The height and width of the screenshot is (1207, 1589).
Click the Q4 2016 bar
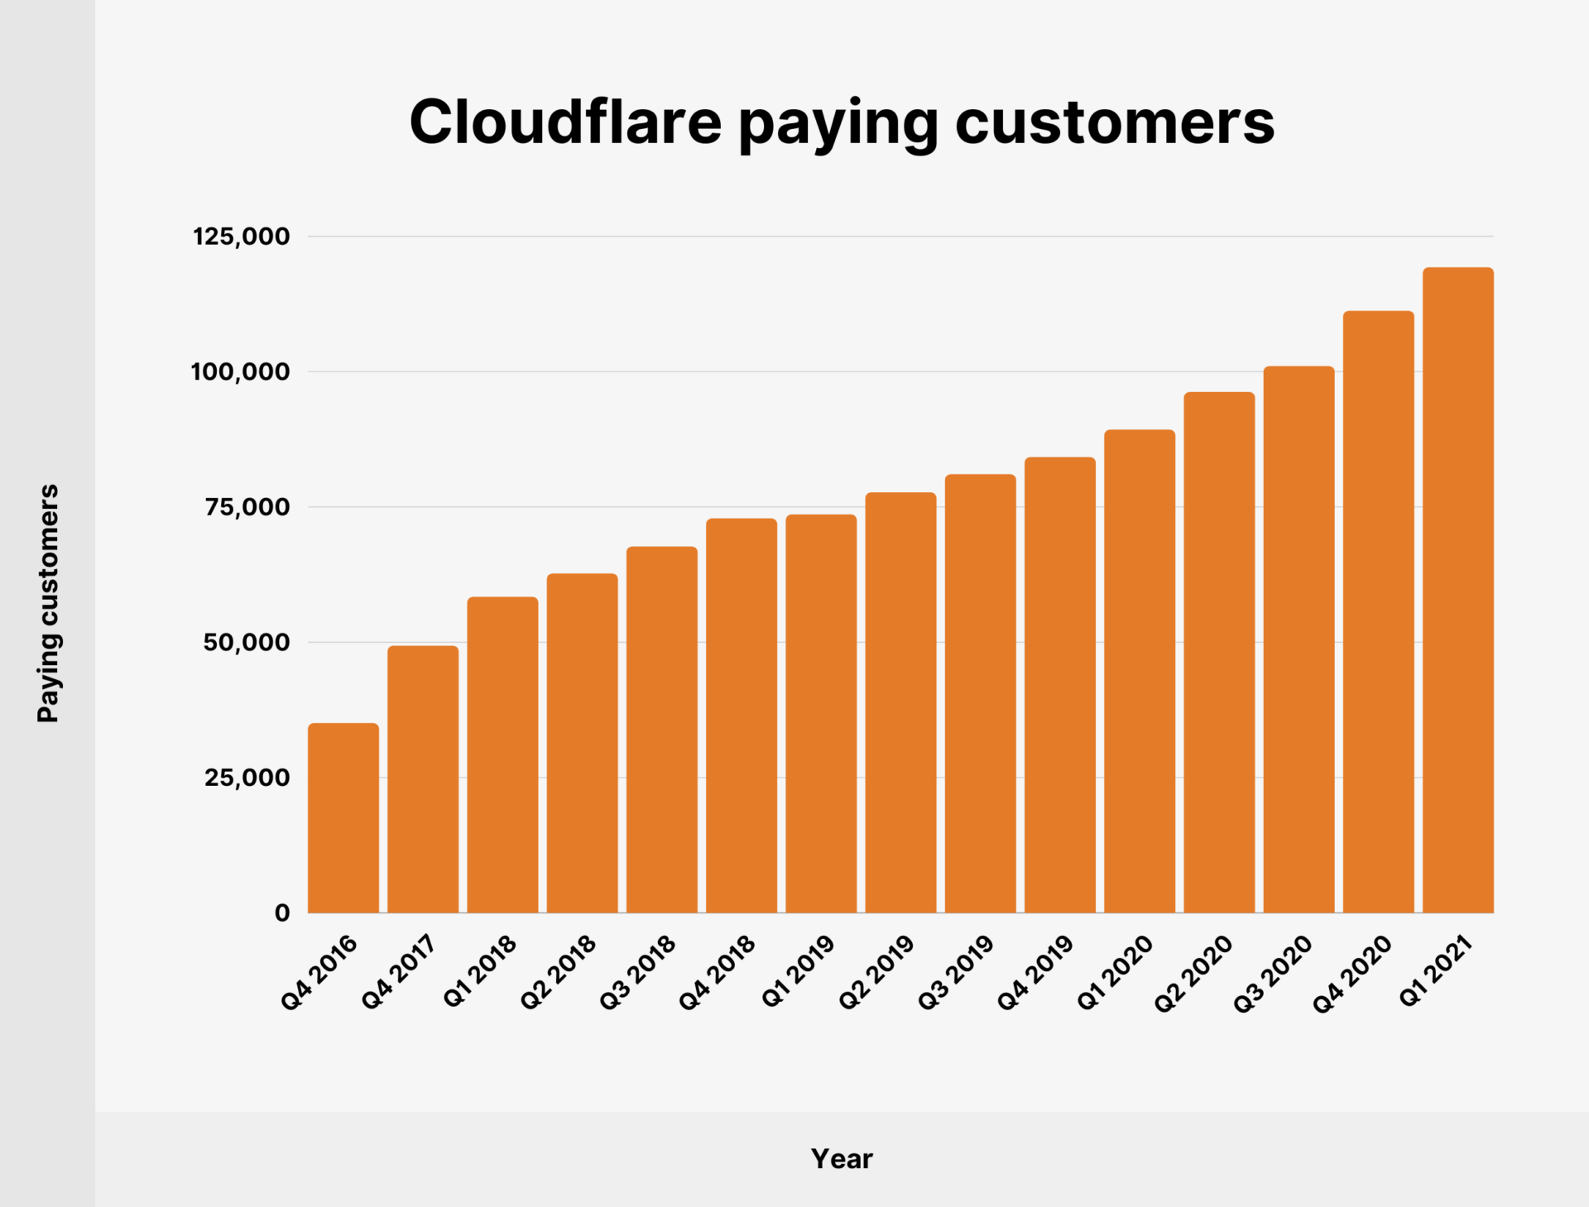343,819
